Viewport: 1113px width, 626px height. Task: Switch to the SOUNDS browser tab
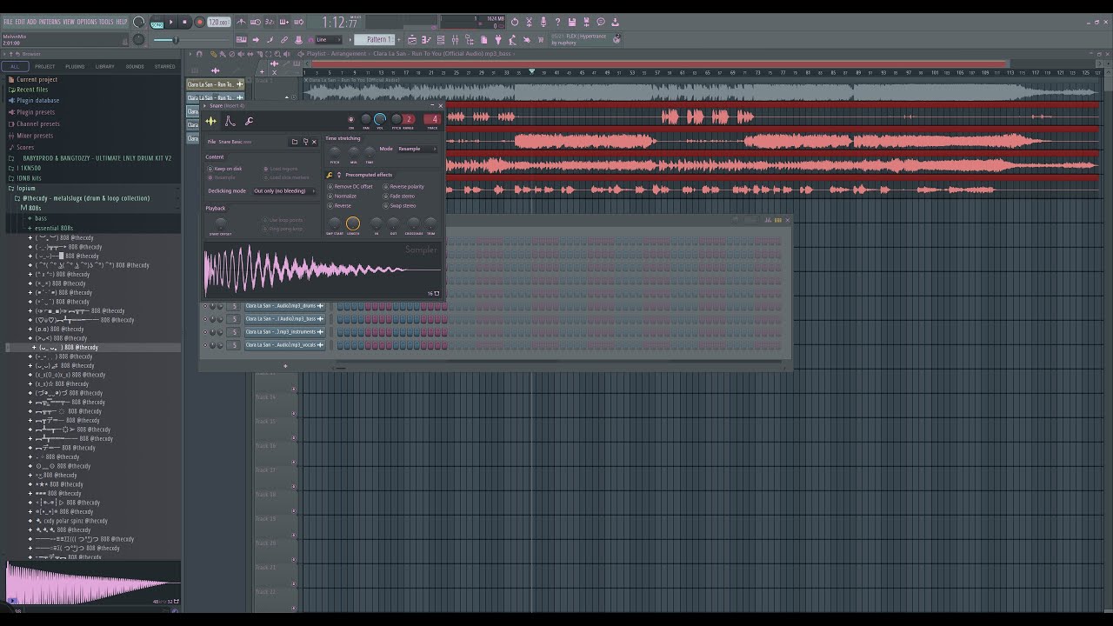click(x=135, y=66)
